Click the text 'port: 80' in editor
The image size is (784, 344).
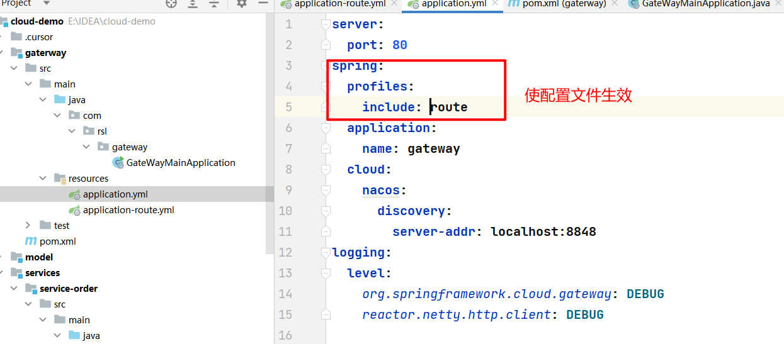(377, 45)
